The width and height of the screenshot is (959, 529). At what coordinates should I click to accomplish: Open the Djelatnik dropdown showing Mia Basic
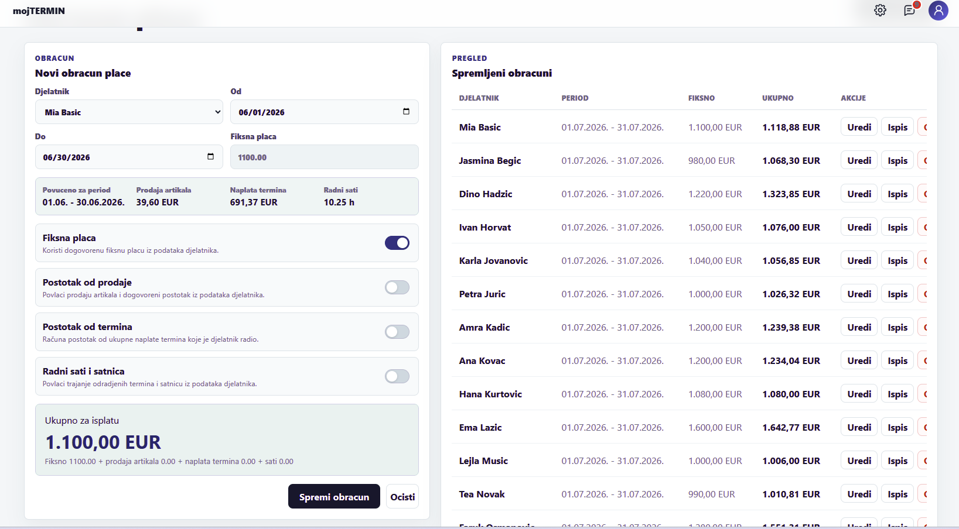point(129,112)
